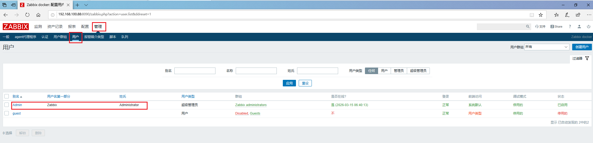593x143 pixels.
Task: Open the 支持 support link
Action: coord(540,27)
